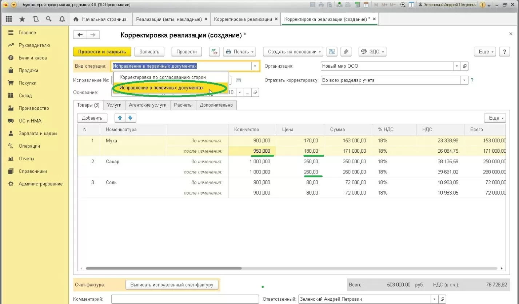Show document postings Дт/Кт icon

click(214, 52)
